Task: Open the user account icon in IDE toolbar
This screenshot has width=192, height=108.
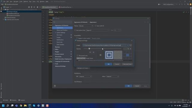Action: click(159, 4)
